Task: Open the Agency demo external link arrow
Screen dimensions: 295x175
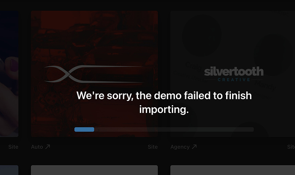Action: pos(194,147)
